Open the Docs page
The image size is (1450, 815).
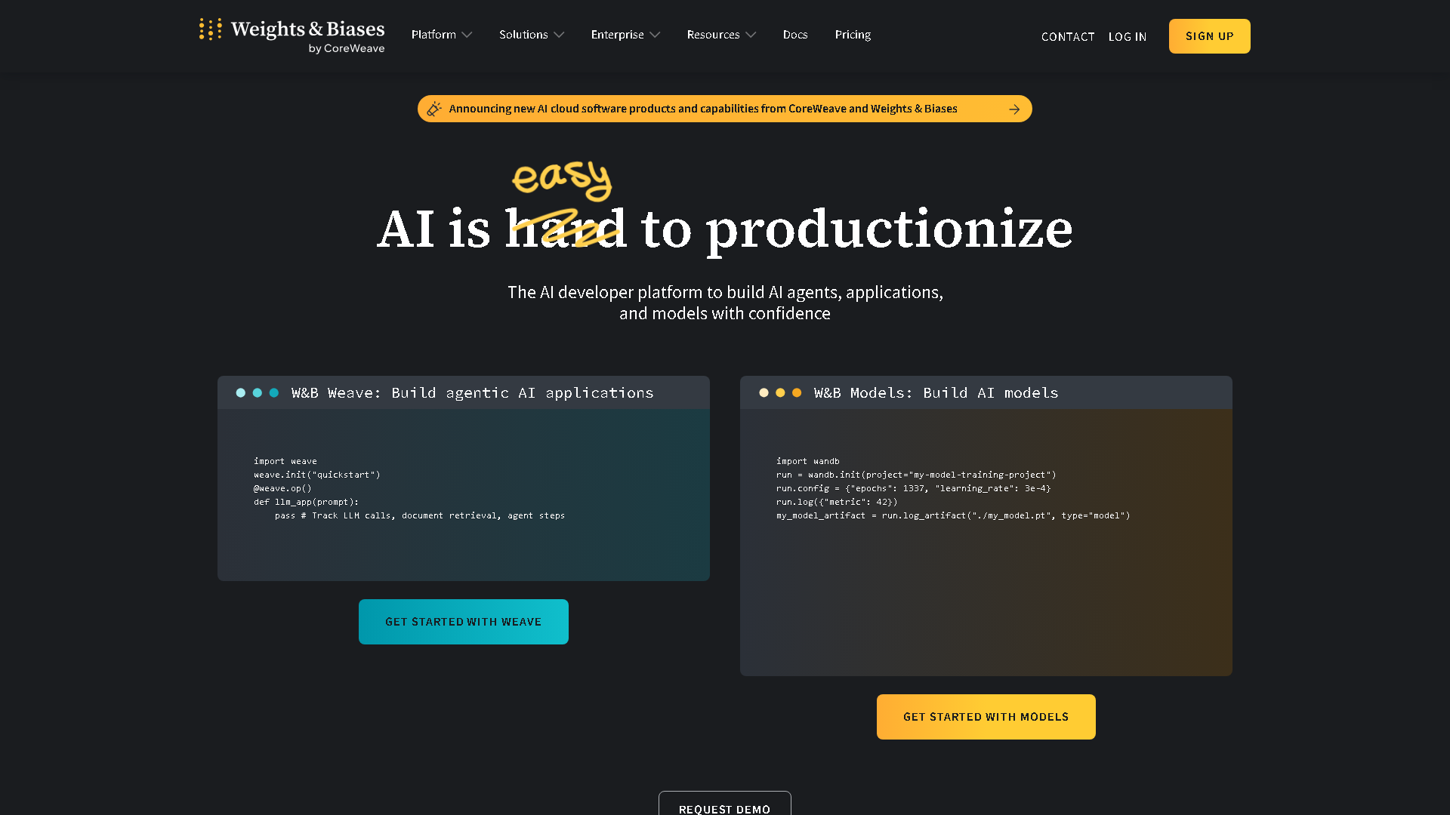pyautogui.click(x=795, y=35)
